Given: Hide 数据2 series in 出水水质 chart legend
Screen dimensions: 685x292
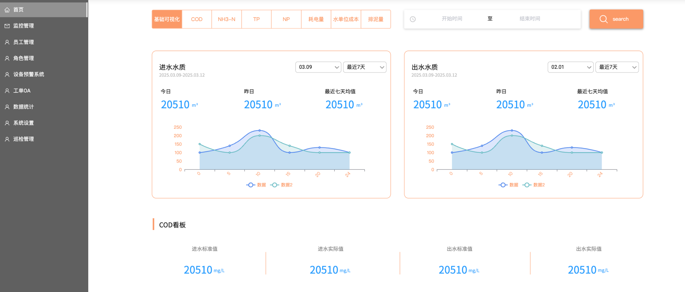Looking at the screenshot, I should pyautogui.click(x=534, y=185).
